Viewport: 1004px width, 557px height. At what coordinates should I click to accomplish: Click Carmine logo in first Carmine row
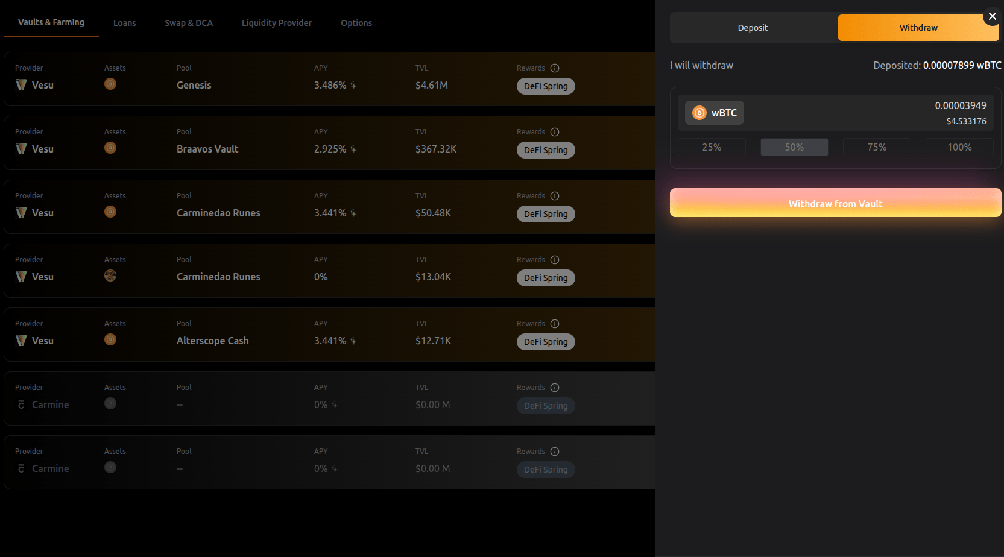[21, 404]
